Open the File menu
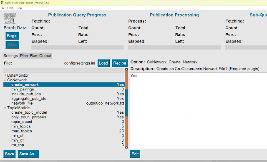This screenshot has width=267, height=162. click(x=3, y=8)
